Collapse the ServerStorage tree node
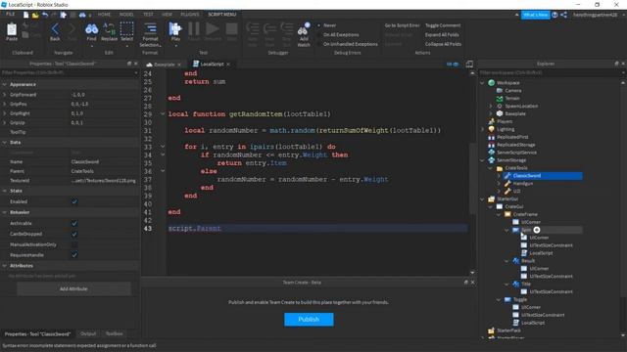627x352 pixels. (482, 160)
